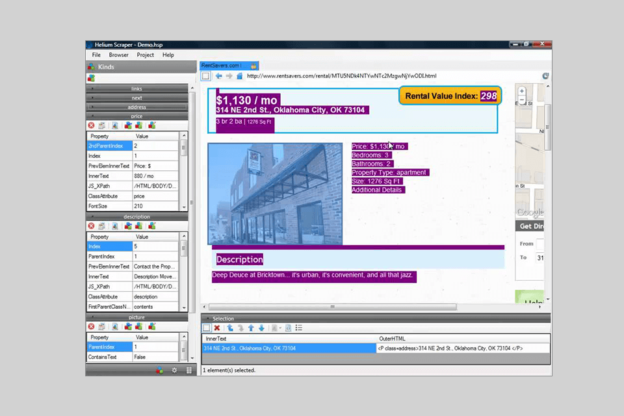Click the copy properties icon in description toolbar
Screen dimensions: 624x416
(102, 226)
